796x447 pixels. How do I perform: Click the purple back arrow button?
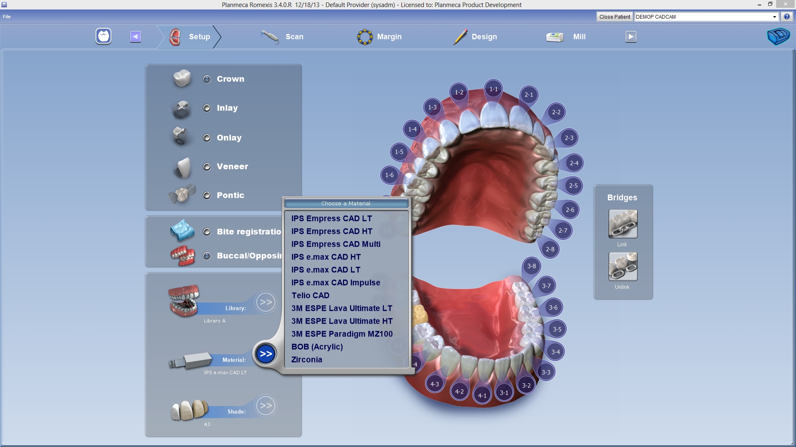click(136, 36)
